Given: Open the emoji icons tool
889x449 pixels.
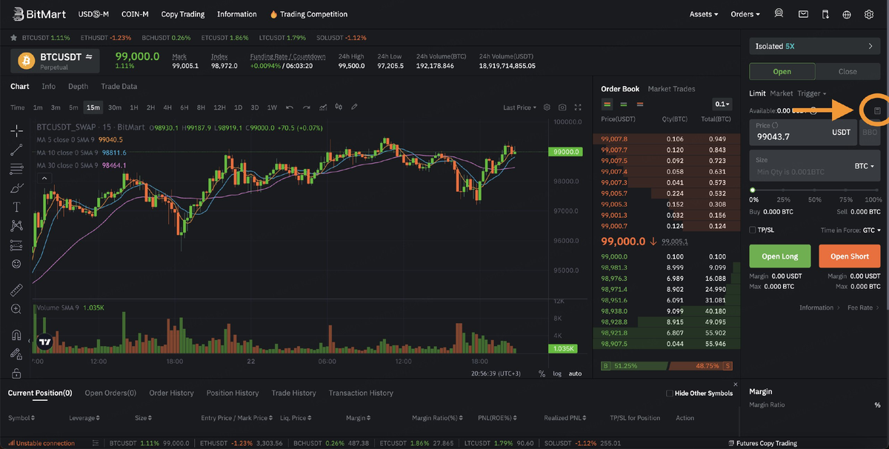Looking at the screenshot, I should click(x=16, y=264).
